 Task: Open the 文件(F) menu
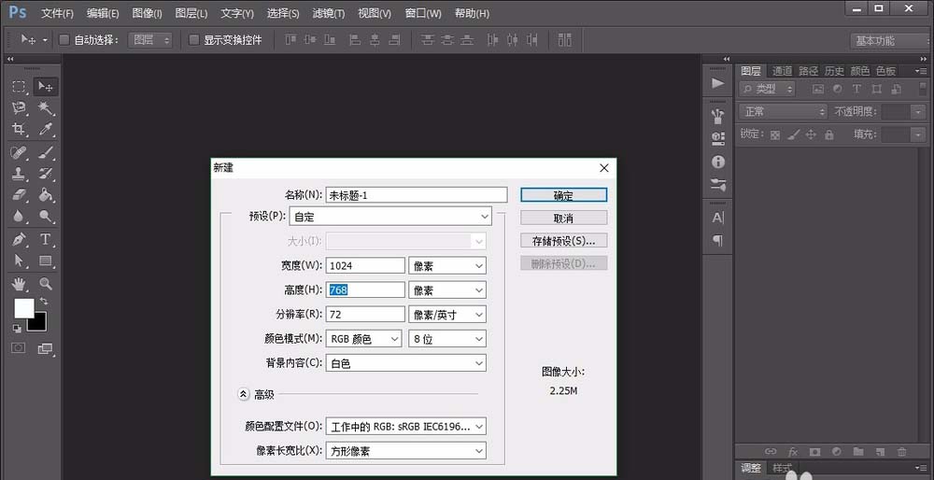pos(57,13)
